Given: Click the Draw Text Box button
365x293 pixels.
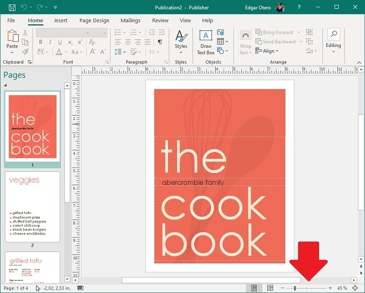Looking at the screenshot, I should tap(206, 43).
